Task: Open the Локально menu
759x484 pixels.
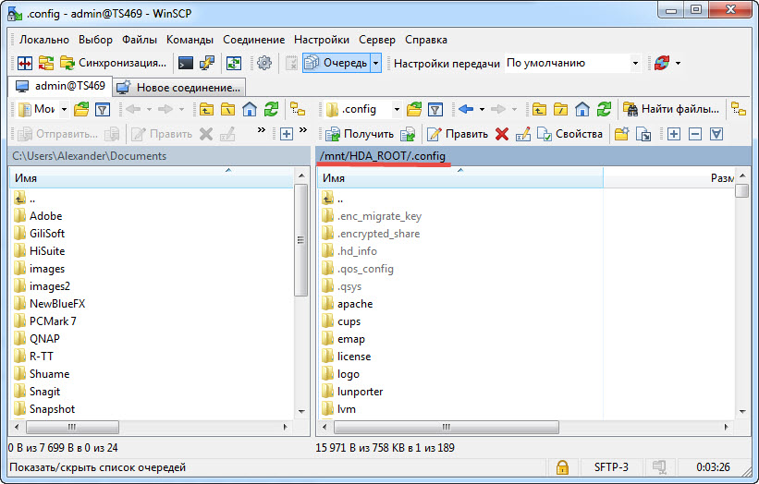Action: (44, 40)
